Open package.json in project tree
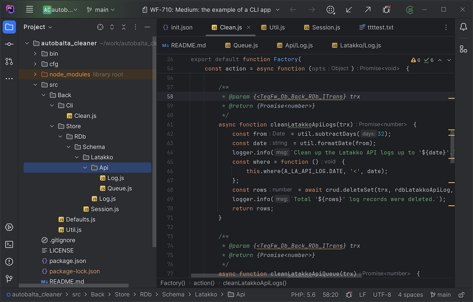The width and height of the screenshot is (473, 302). pos(67,261)
